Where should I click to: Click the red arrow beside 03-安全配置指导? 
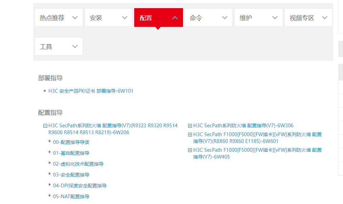tap(49, 174)
